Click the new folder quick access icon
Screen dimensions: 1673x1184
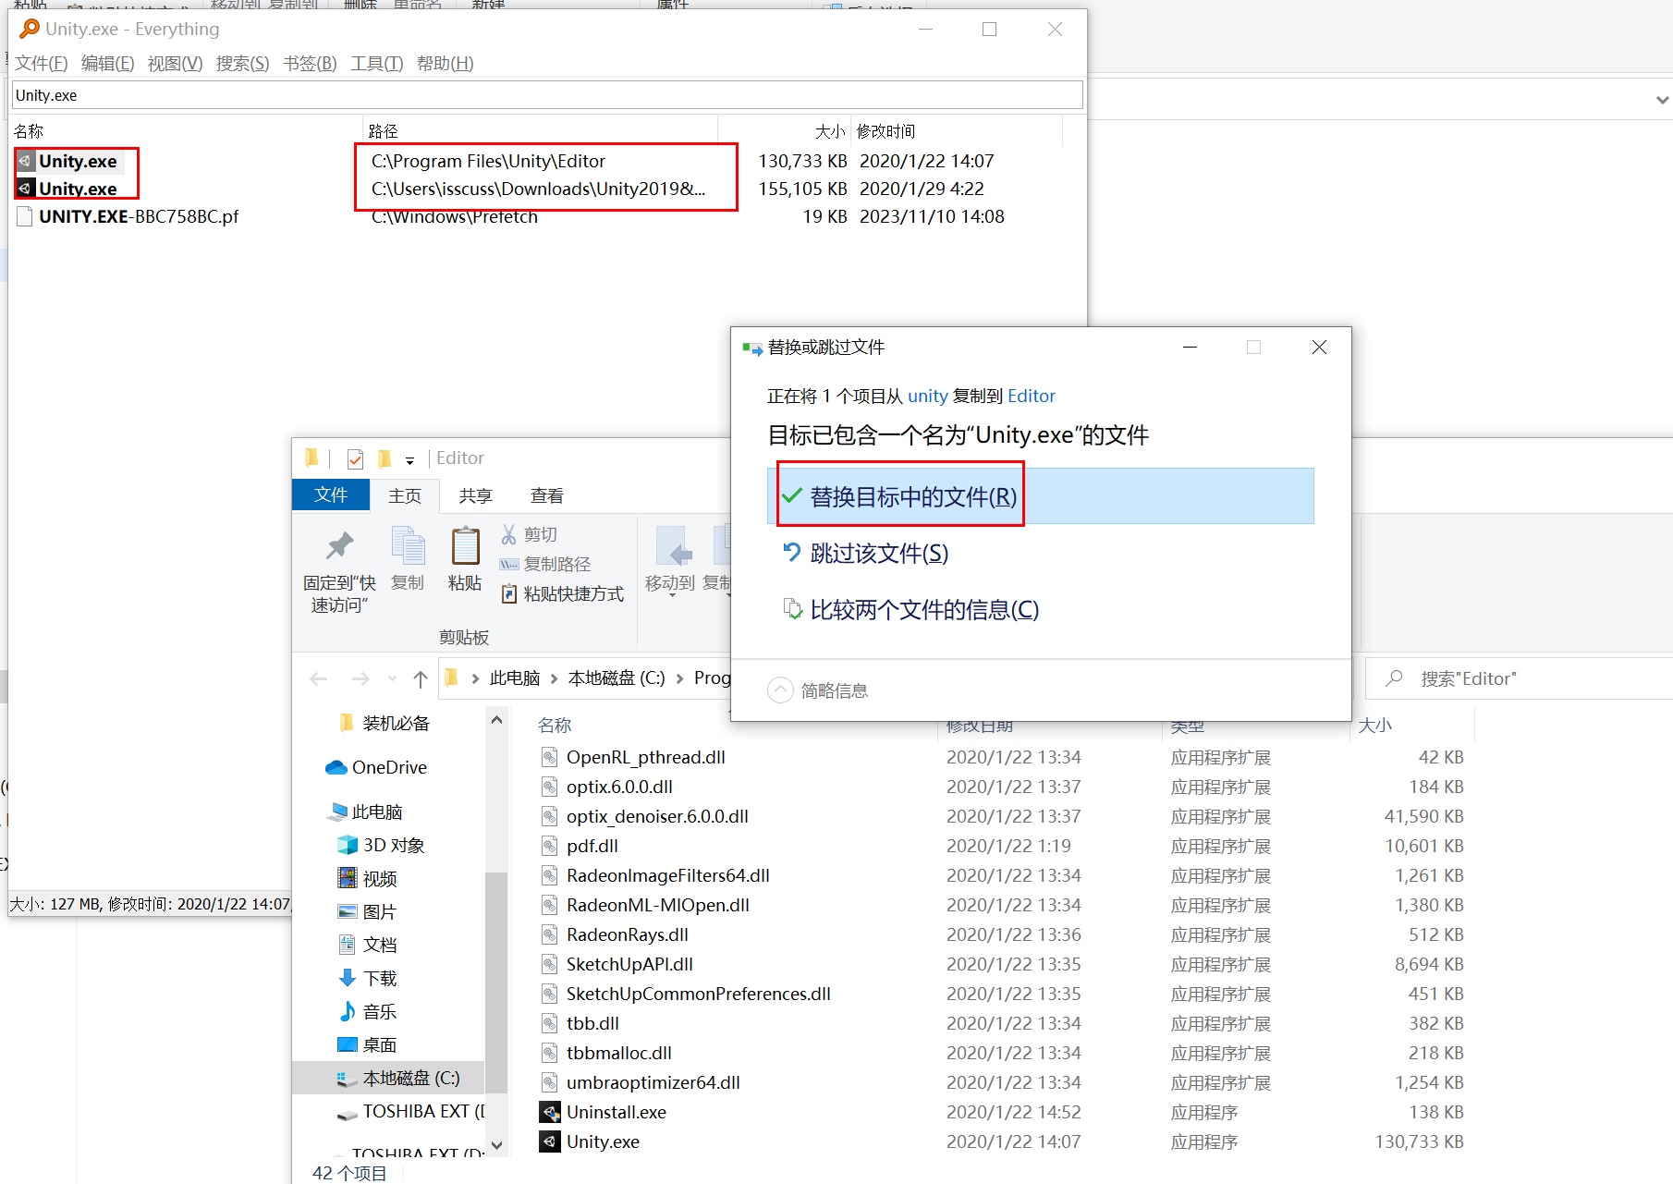point(385,458)
